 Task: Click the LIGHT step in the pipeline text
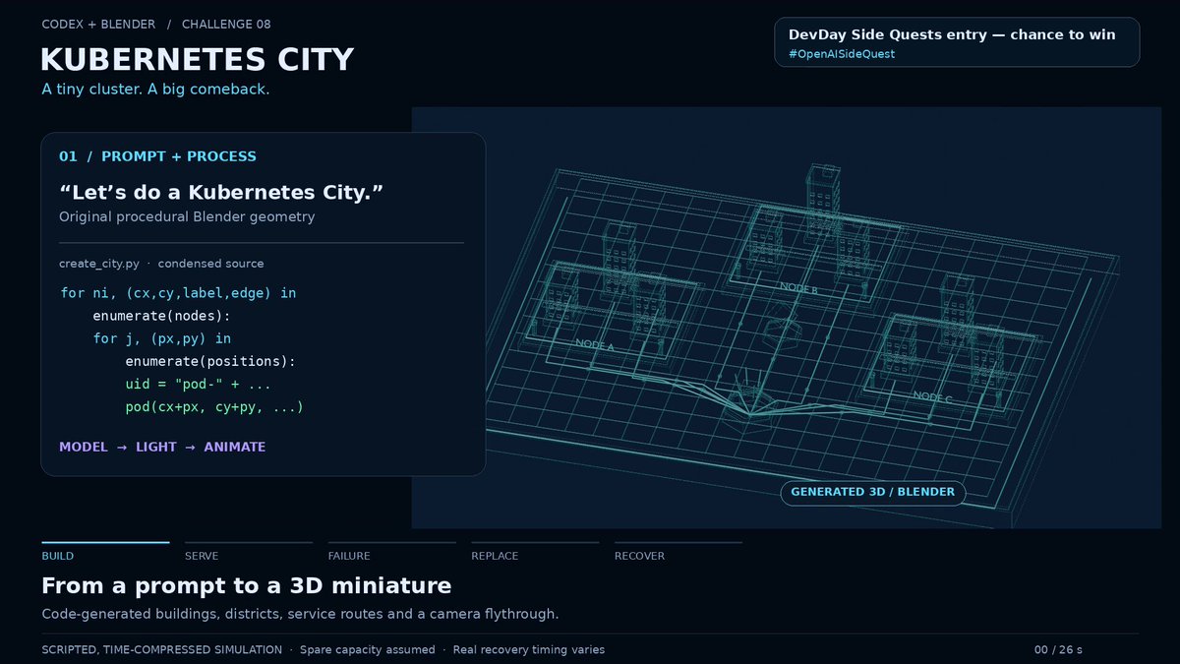coord(156,447)
